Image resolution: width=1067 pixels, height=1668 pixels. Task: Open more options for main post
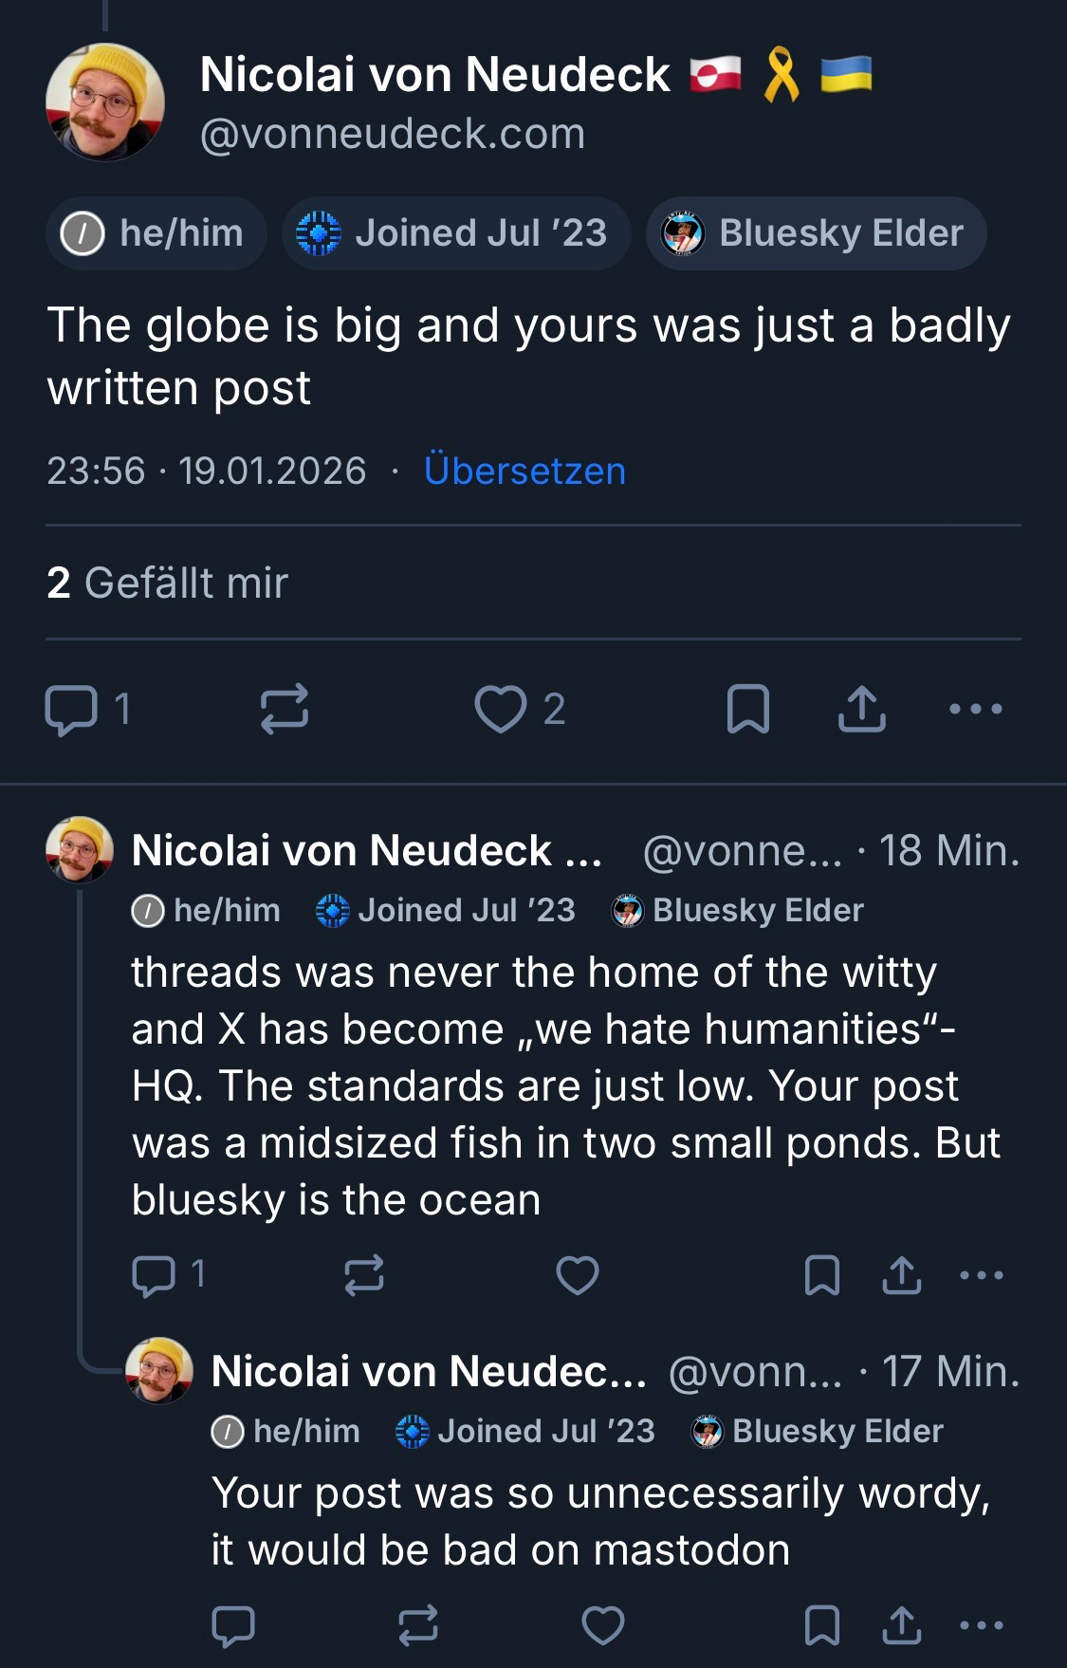click(x=975, y=709)
